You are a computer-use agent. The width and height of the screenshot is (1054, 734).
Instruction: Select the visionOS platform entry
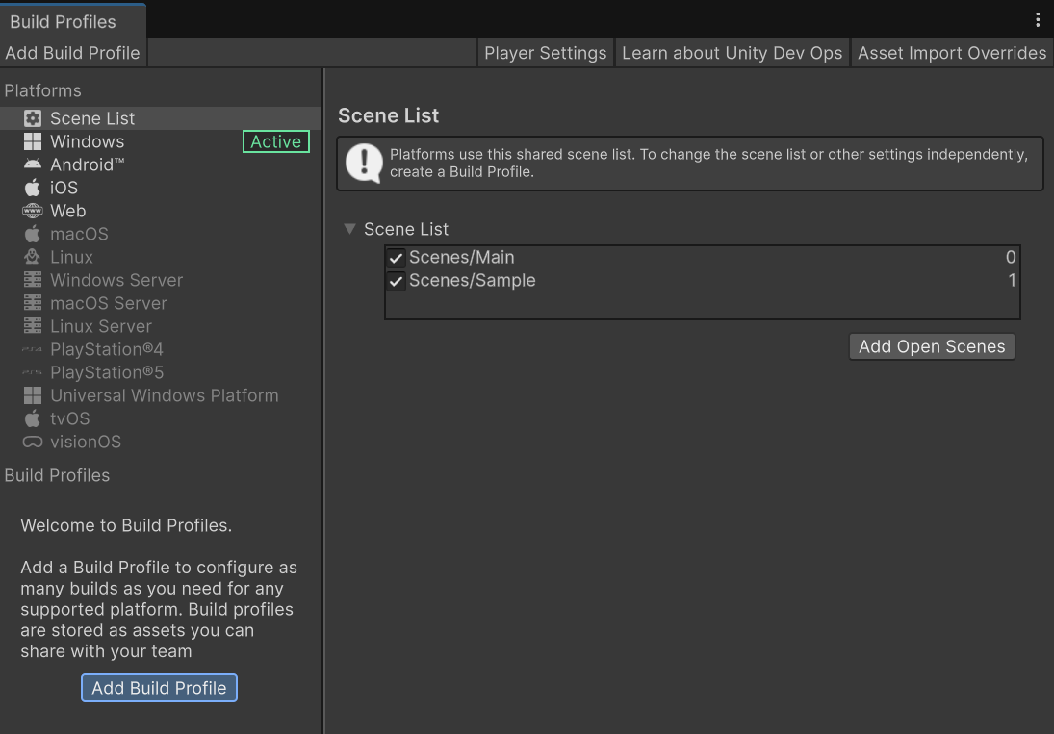point(161,442)
